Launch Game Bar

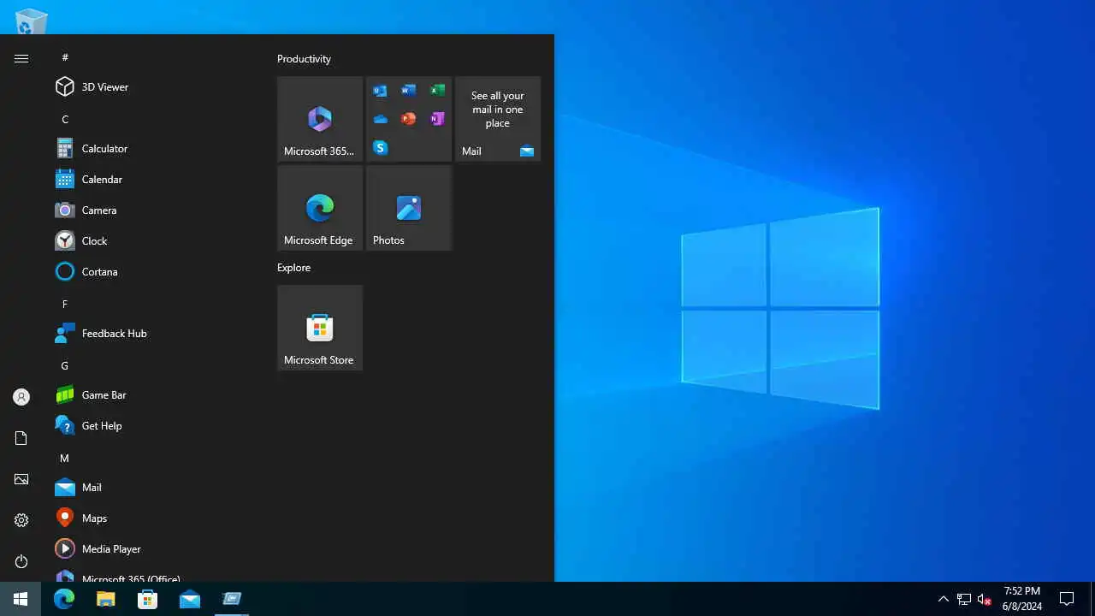pyautogui.click(x=156, y=394)
